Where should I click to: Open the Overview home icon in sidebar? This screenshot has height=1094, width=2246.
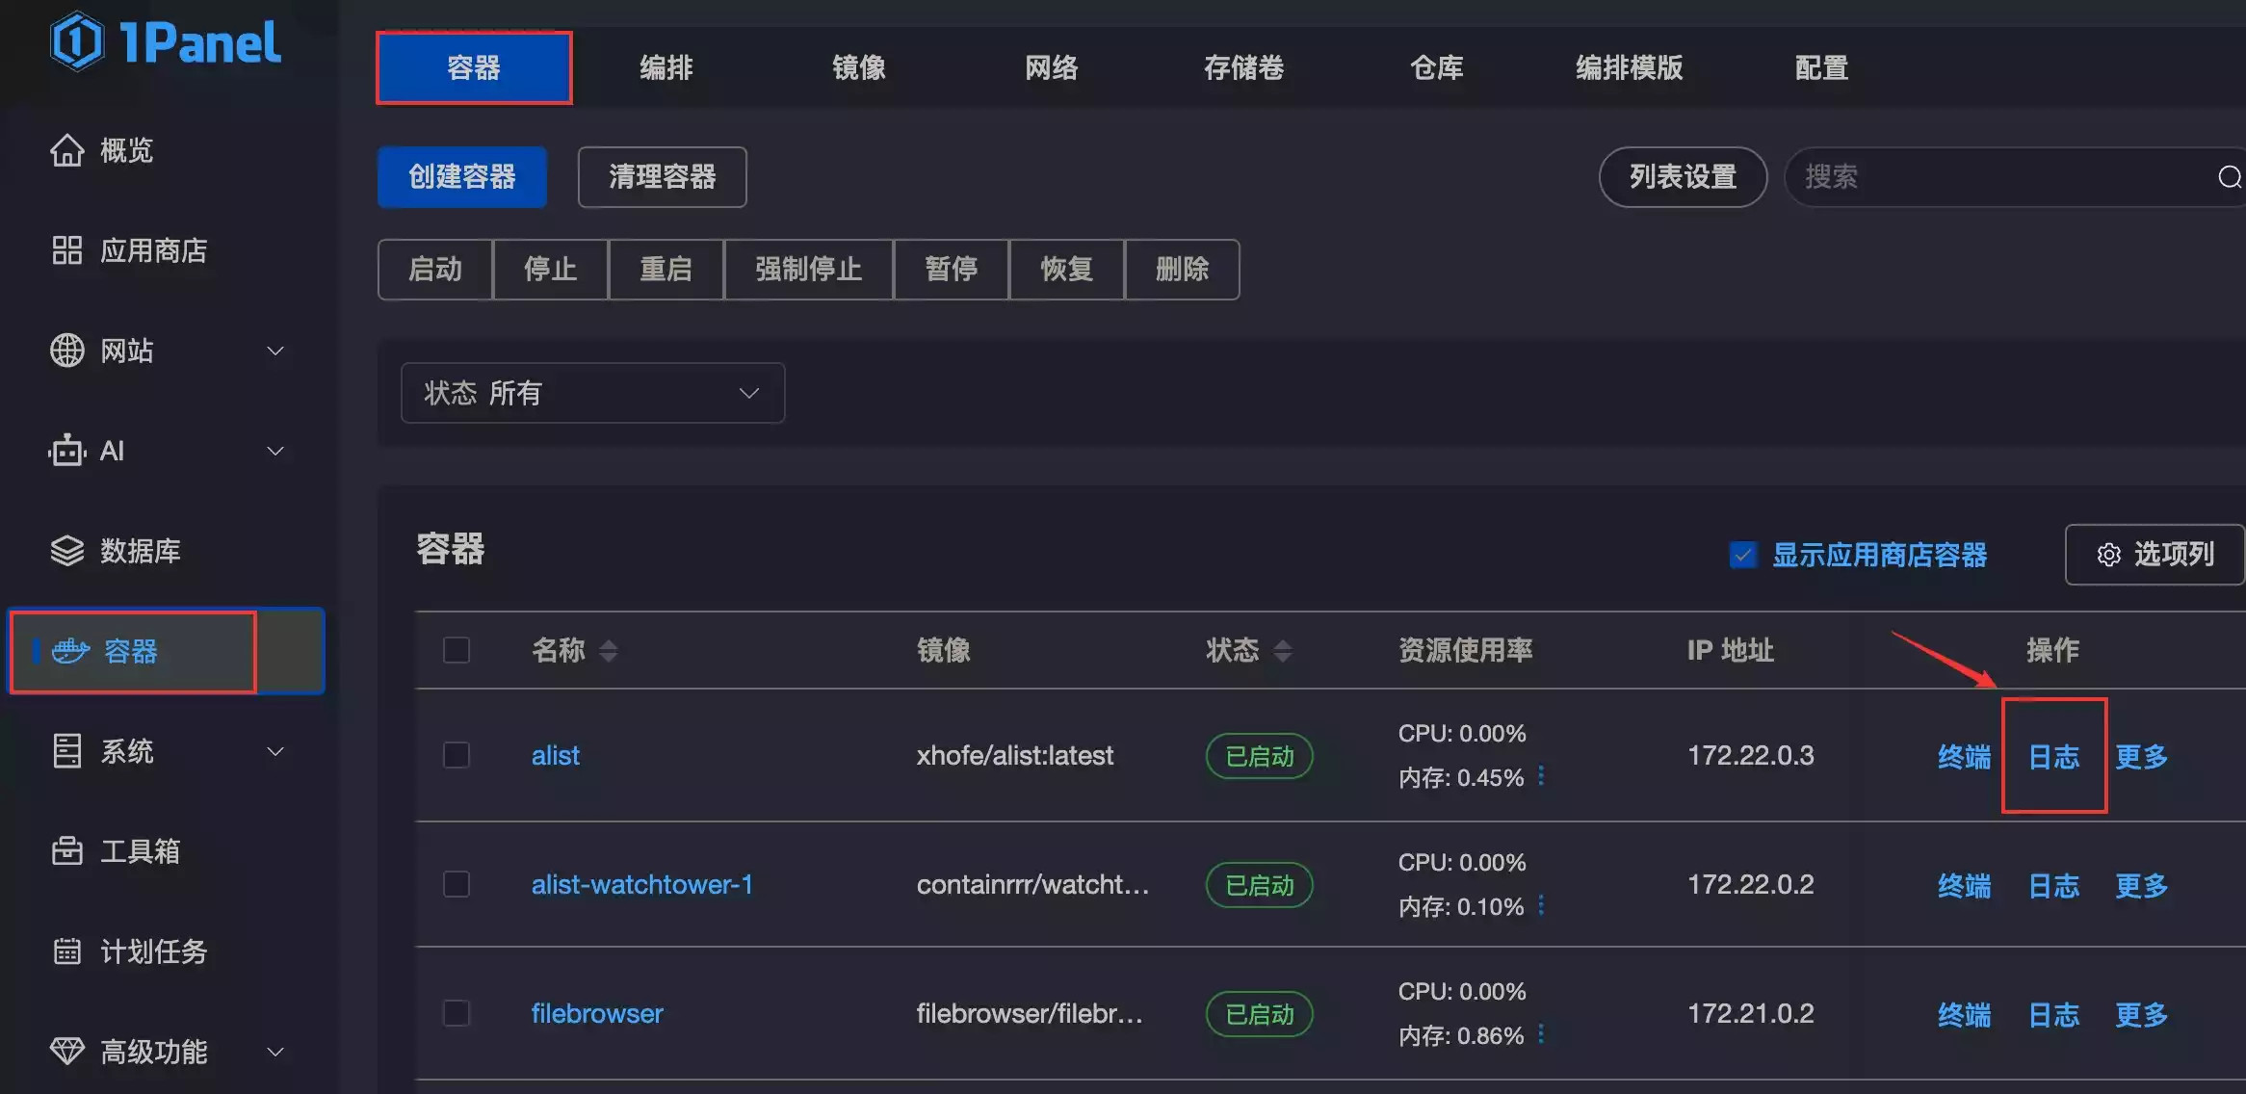[66, 150]
